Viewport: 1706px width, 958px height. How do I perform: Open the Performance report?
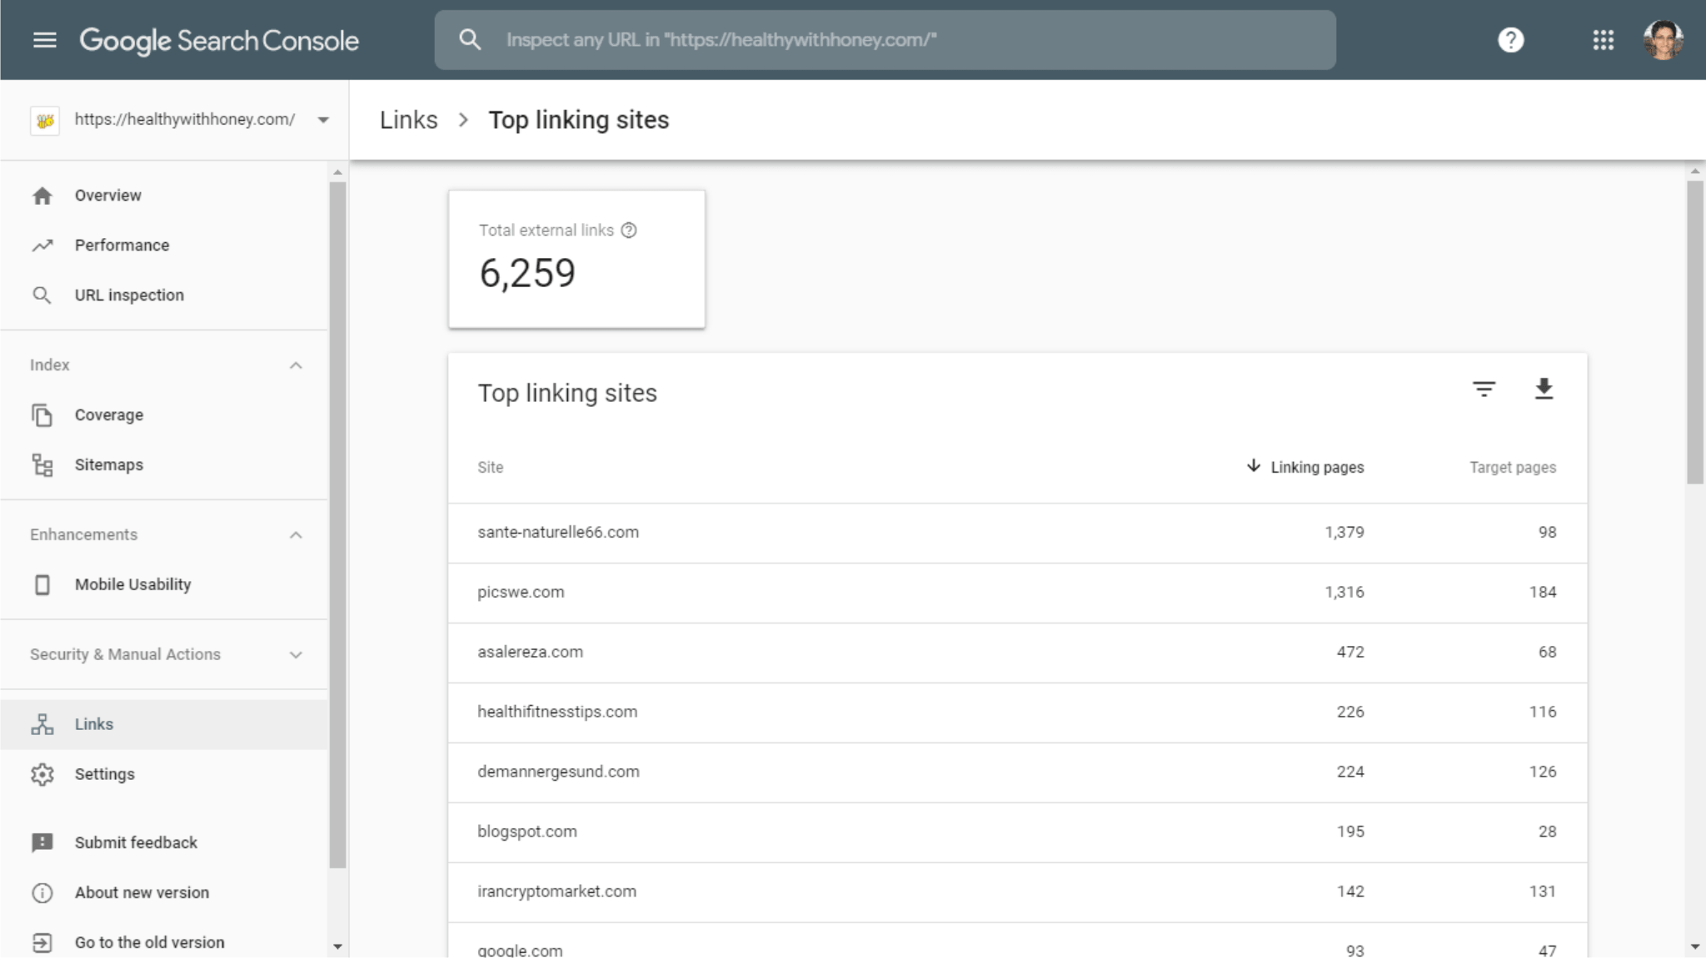tap(164, 246)
